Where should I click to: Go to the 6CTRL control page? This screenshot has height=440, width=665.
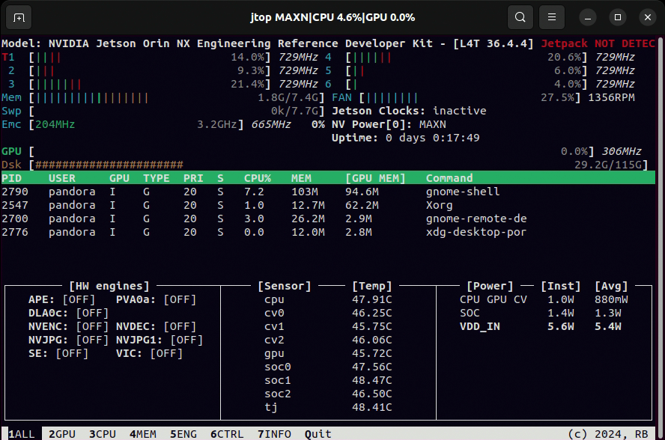click(x=227, y=433)
